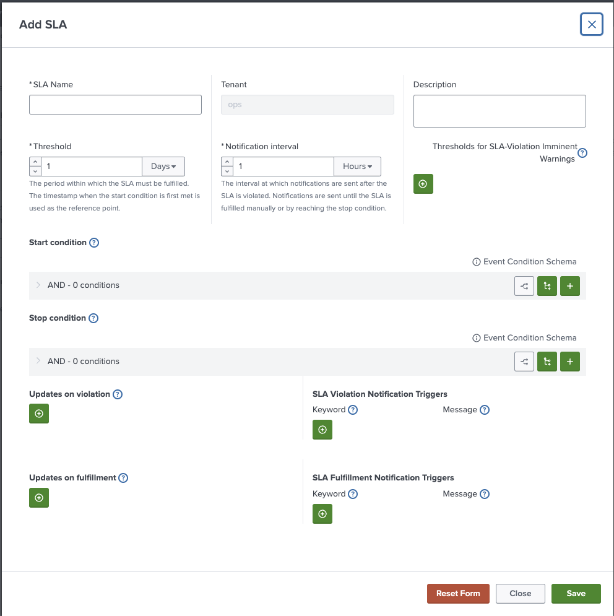Add an update on violation entry

pos(38,413)
